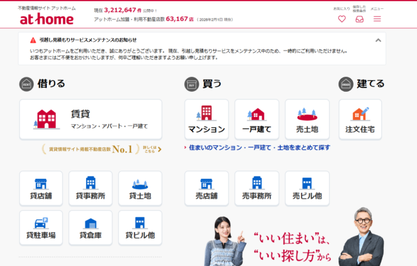Click the 63,167 店 store count
This screenshot has height=266, width=417.
point(180,19)
